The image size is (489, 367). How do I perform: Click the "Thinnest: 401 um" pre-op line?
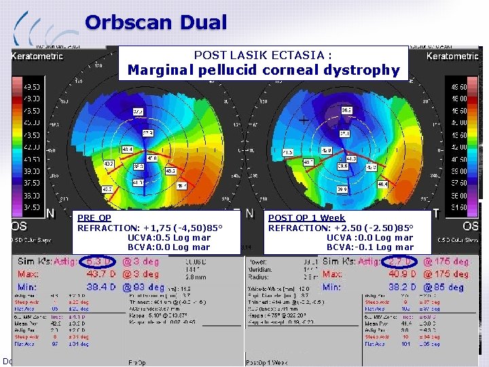pos(167,302)
